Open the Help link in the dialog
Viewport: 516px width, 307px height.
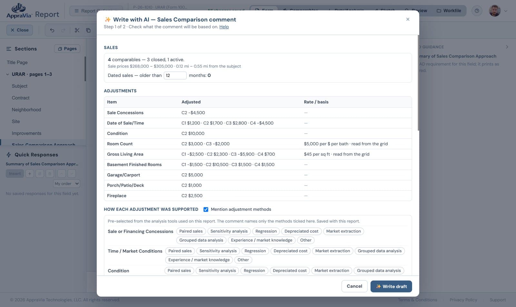point(224,27)
